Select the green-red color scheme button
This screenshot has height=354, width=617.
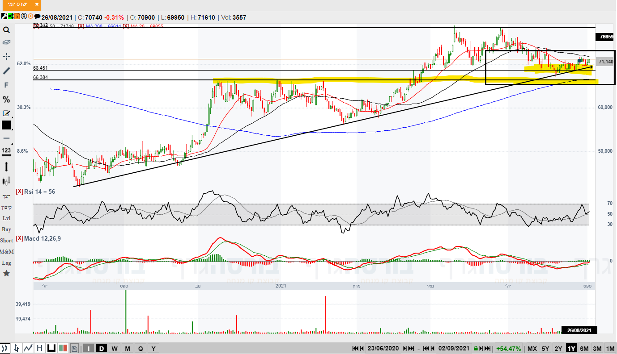coord(63,348)
